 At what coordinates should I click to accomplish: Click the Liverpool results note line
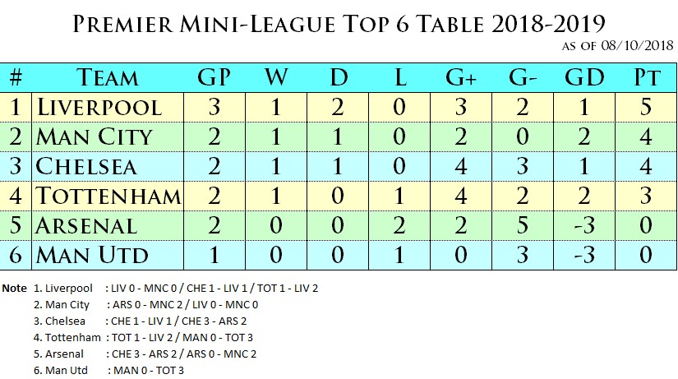point(176,289)
